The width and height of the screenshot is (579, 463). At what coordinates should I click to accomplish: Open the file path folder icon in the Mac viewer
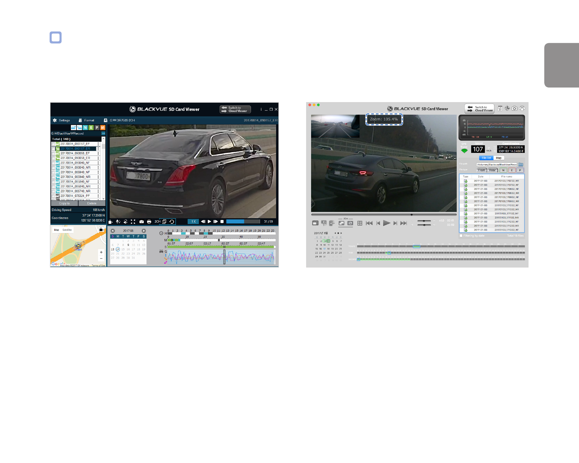coord(521,165)
